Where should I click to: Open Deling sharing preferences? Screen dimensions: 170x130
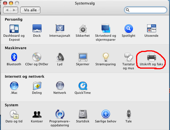pos(37,86)
